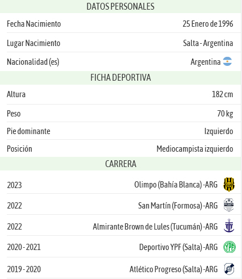Click the Olimpo Bahía Blanca club crest
242x279 pixels.
pos(229,184)
